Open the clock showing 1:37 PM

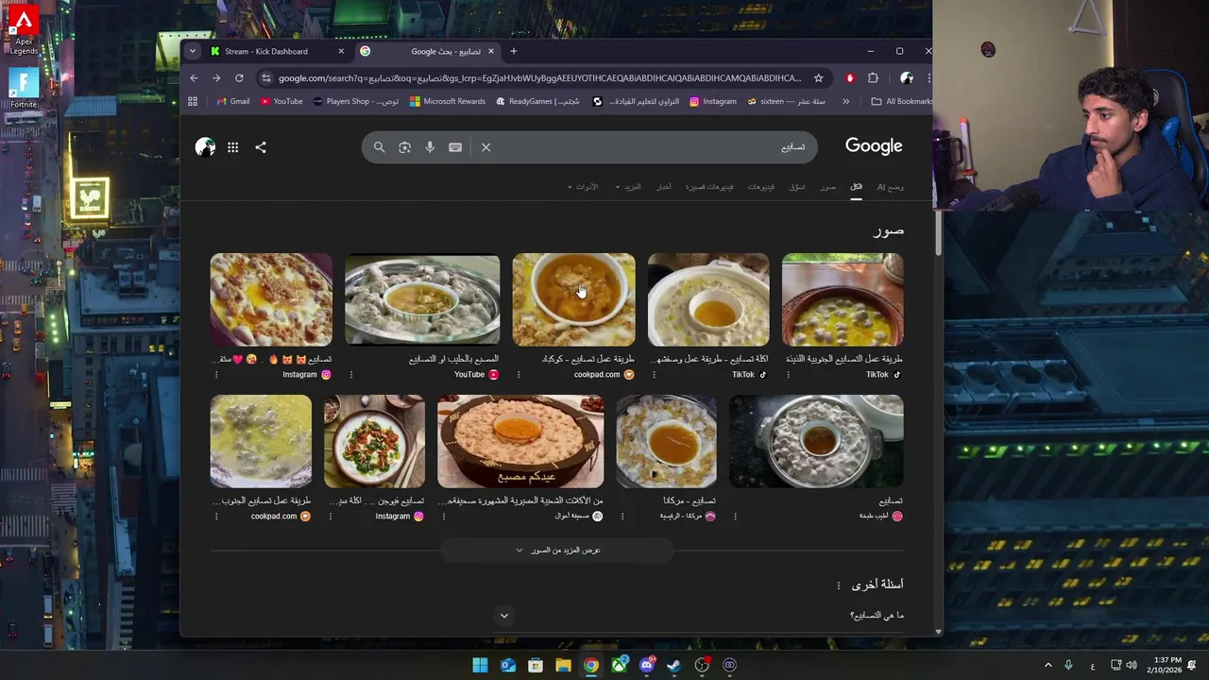click(x=1166, y=665)
